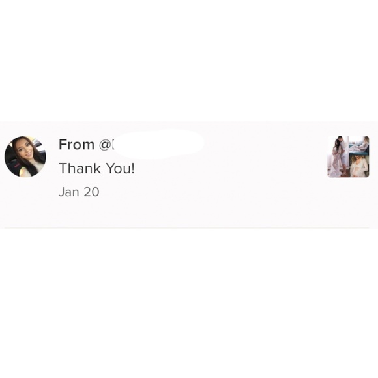
Task: Tap the smiling woman's face in avatar
Action: (x=27, y=150)
